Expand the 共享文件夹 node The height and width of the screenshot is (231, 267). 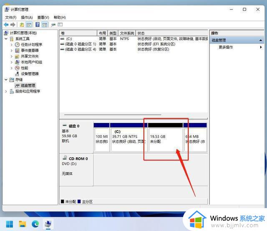coord(12,56)
